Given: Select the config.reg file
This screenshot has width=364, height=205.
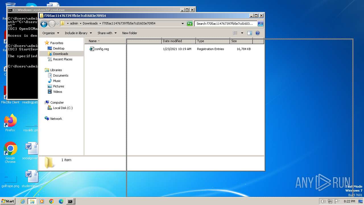Looking at the screenshot, I should click(102, 49).
